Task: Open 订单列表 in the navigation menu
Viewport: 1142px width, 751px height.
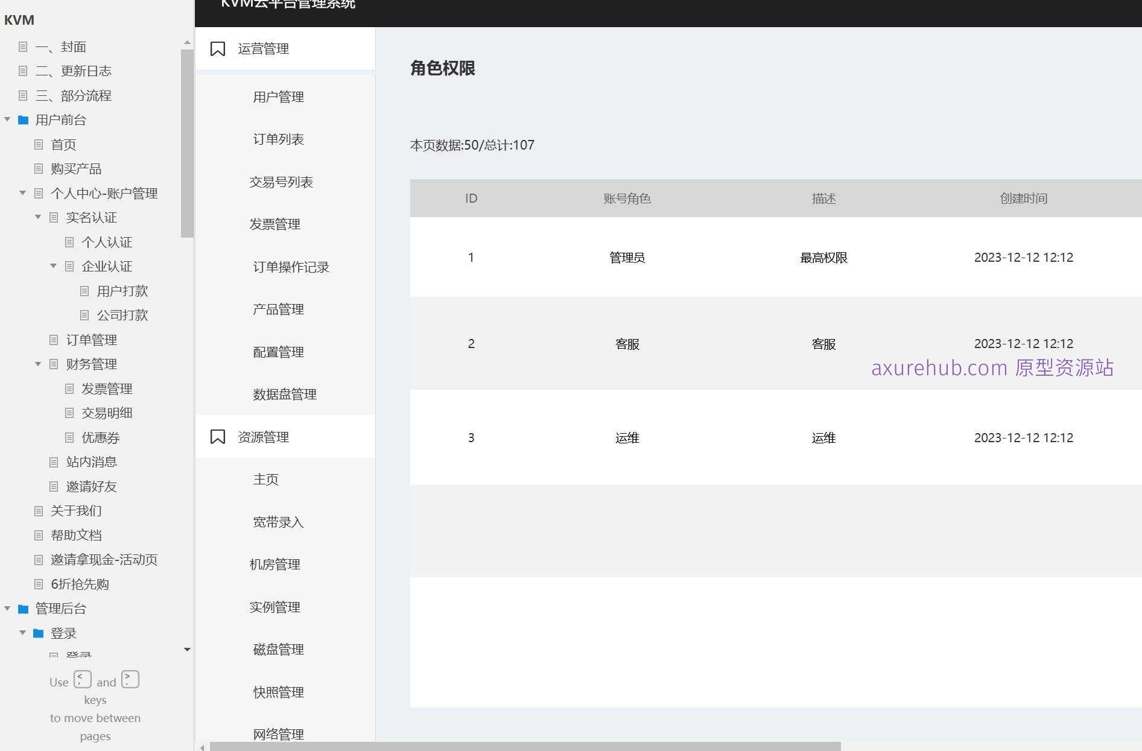Action: pos(278,139)
